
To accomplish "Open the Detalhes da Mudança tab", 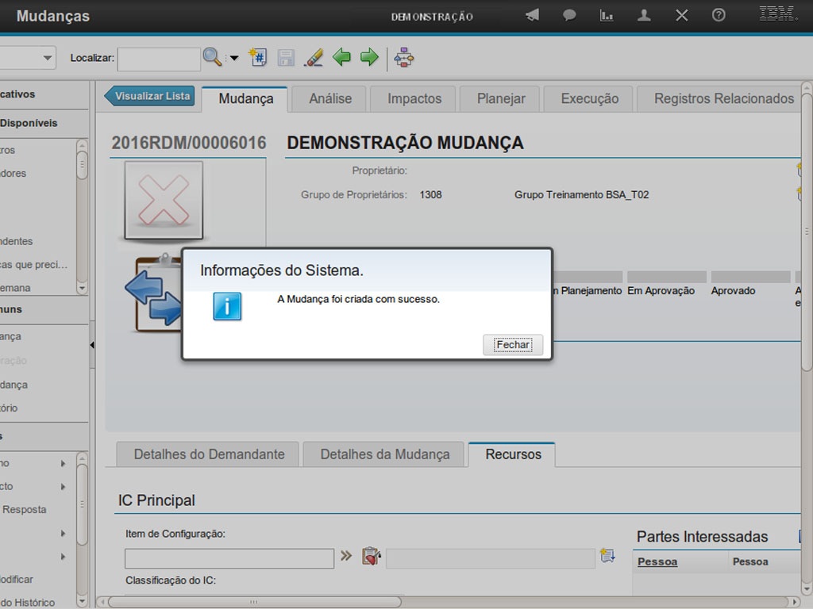I will tap(385, 454).
